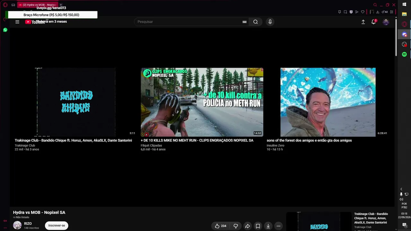Open Opera AI assistant button
Viewport: 411px width, 231px height.
[x=385, y=12]
